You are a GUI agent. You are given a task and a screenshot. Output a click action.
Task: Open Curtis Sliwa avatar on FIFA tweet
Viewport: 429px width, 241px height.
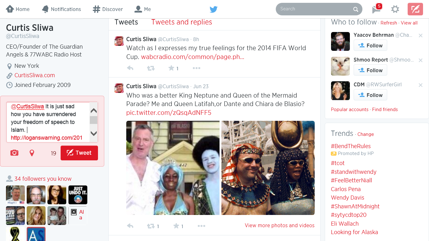pos(119,41)
